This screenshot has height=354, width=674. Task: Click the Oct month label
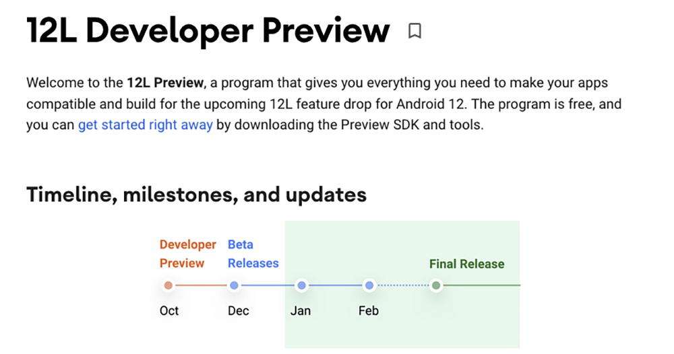click(169, 311)
